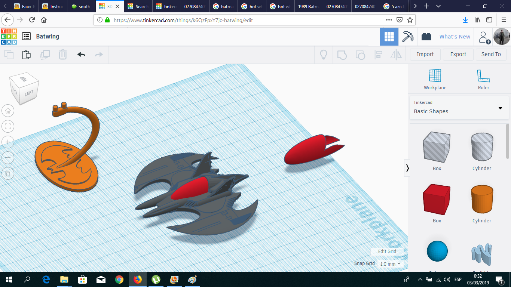The image size is (511, 287).
Task: Zoom out with the minus button
Action: pos(8,158)
